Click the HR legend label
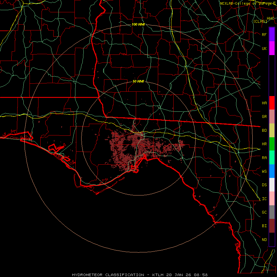 [264, 144]
